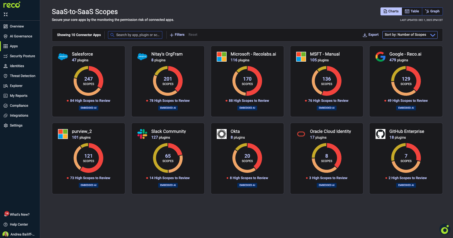
Task: Click the Nitay's OrgFram card title
Action: click(x=167, y=54)
